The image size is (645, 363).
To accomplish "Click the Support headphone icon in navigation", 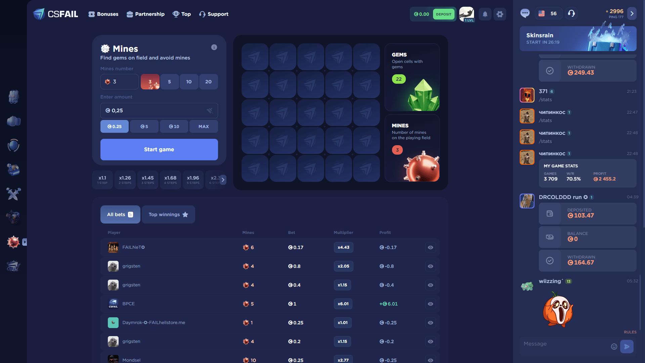I will click(x=202, y=14).
